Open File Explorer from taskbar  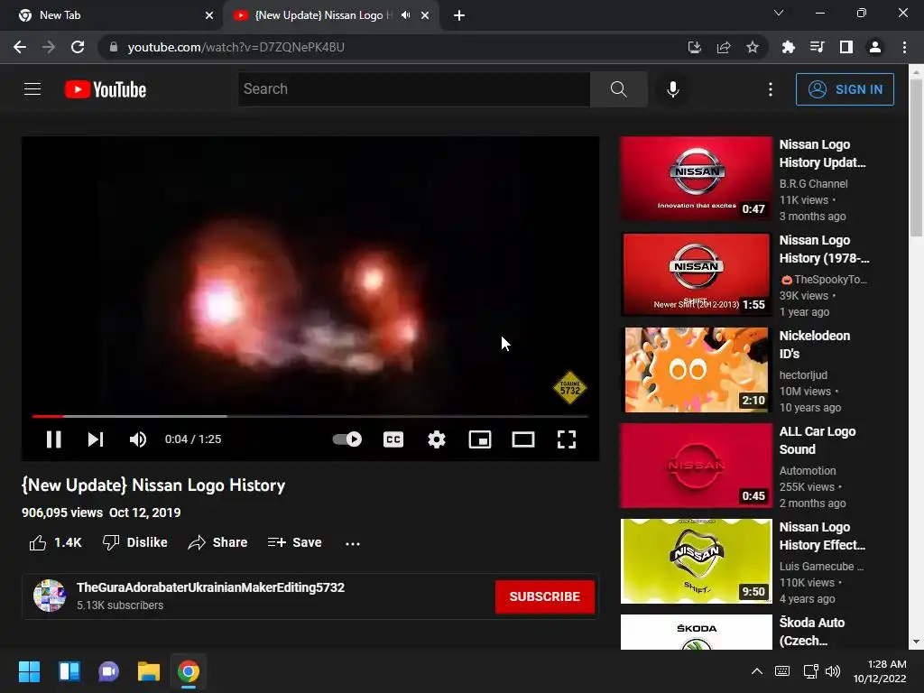point(149,671)
